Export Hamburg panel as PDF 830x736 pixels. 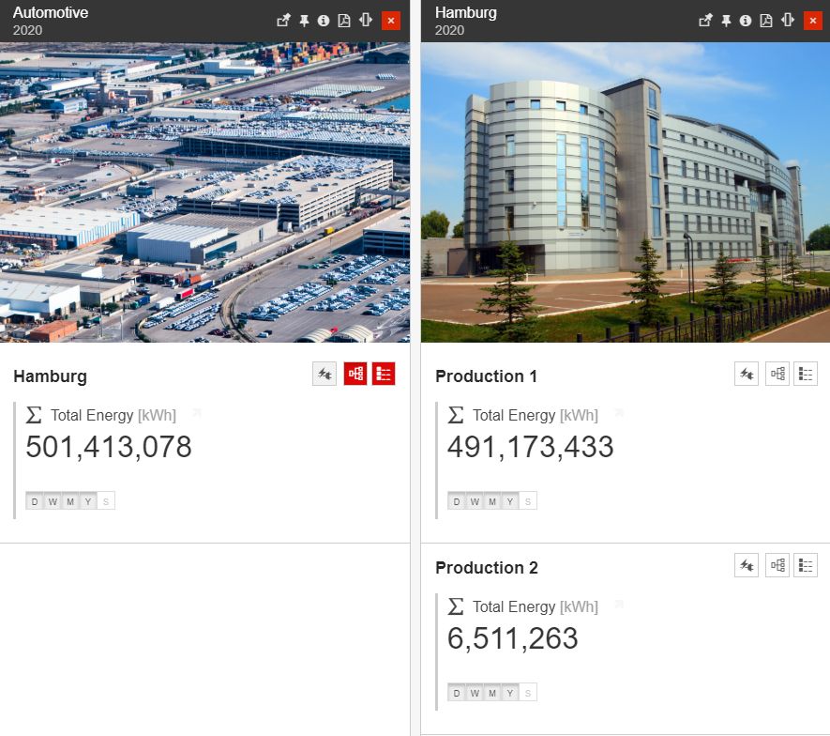(766, 21)
